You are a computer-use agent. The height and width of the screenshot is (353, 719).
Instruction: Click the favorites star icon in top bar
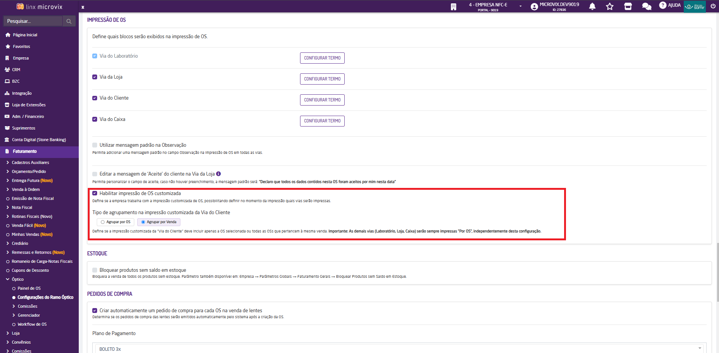pyautogui.click(x=610, y=6)
